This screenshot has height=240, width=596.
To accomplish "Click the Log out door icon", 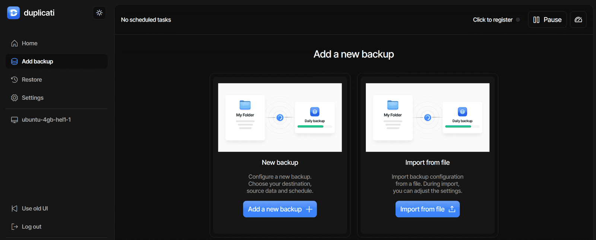I will (15, 227).
